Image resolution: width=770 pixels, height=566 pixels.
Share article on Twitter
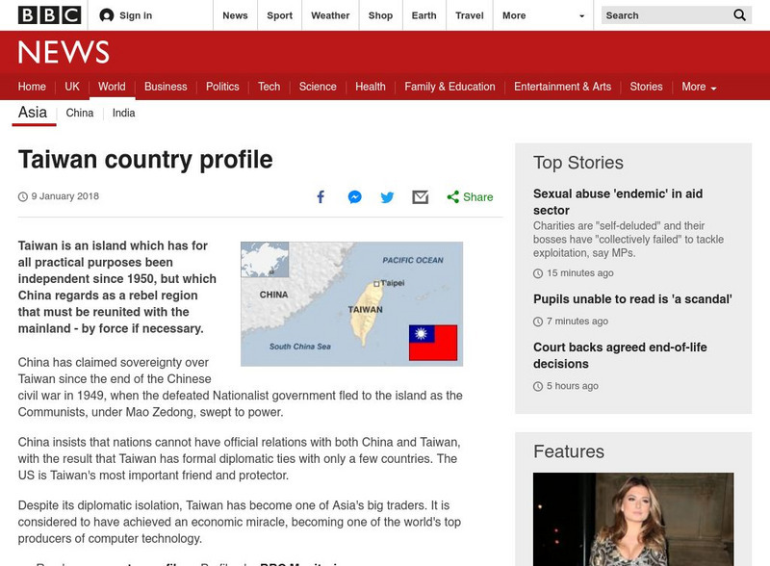point(387,197)
